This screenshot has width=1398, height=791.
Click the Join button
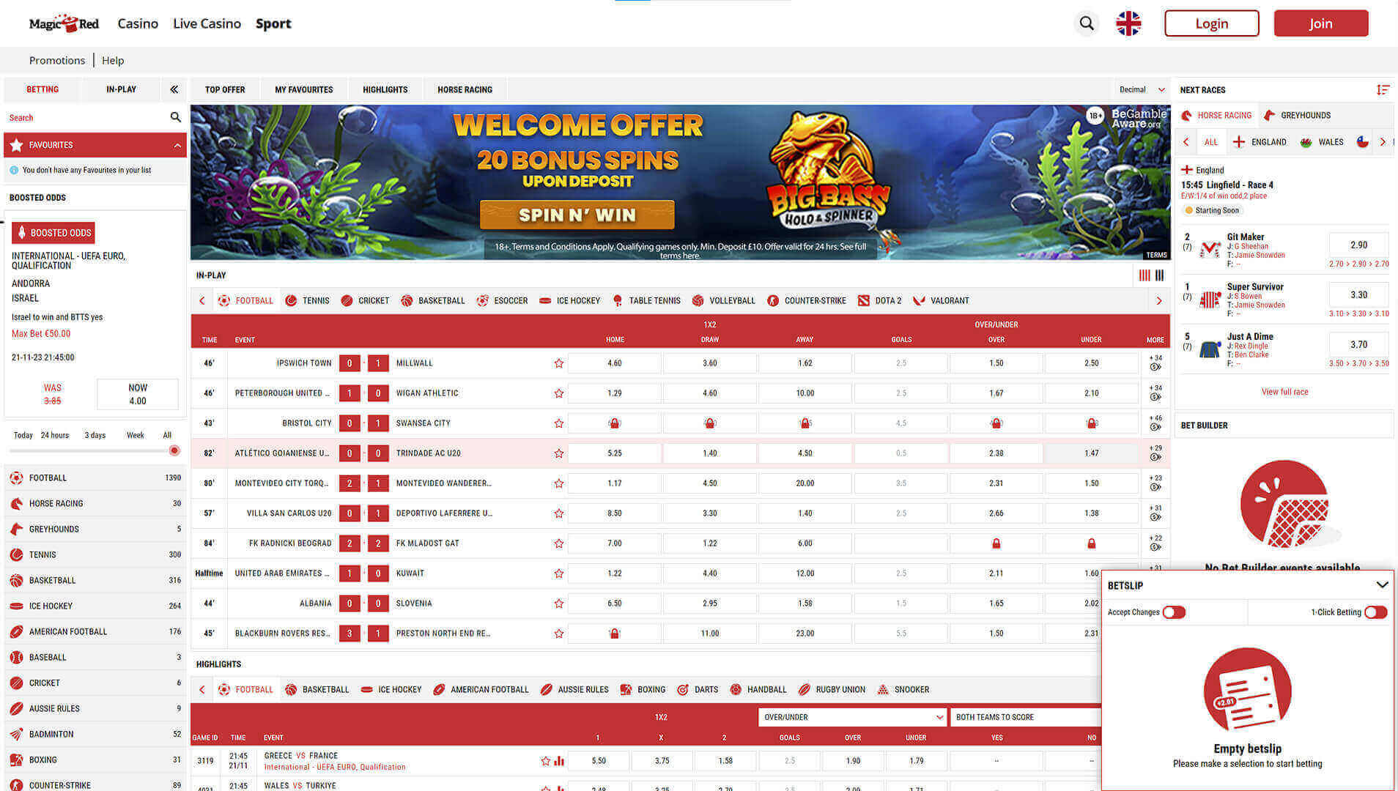pyautogui.click(x=1321, y=23)
